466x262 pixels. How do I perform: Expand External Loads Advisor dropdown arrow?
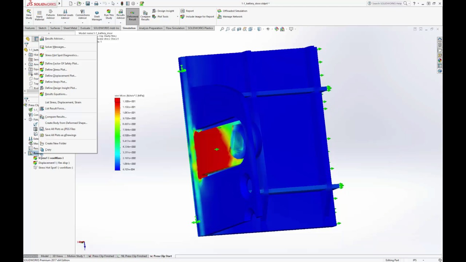coord(65,23)
